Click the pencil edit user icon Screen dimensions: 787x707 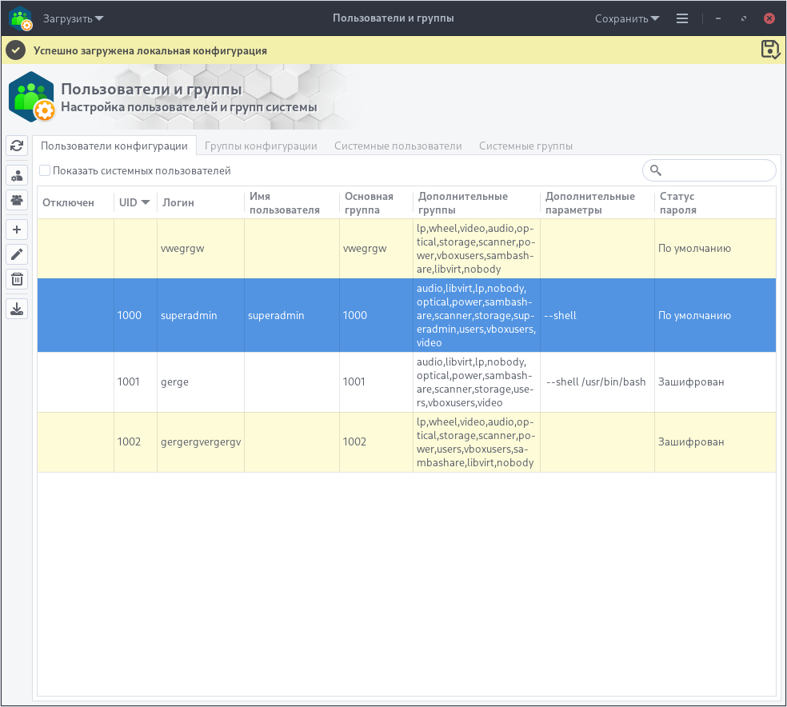(17, 254)
